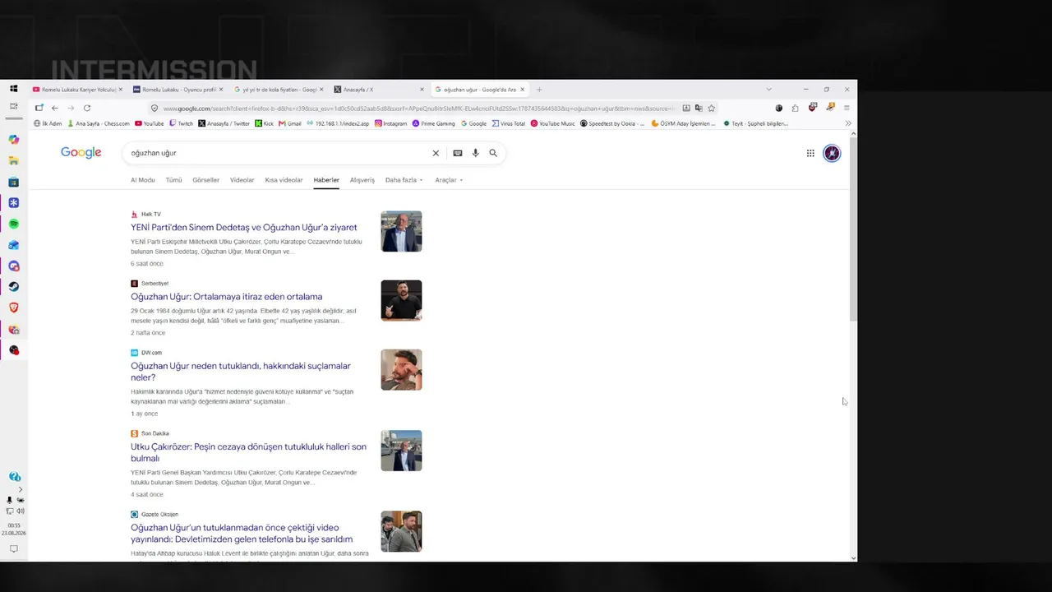1052x592 pixels.
Task: Open the DW.com article thumbnail
Action: [401, 369]
